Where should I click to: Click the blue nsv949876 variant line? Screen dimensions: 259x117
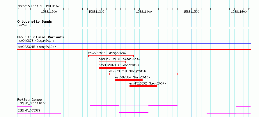click(134, 44)
